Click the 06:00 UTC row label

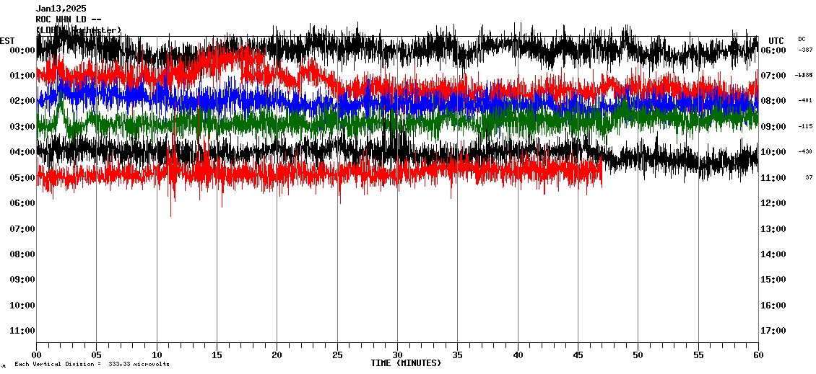773,50
